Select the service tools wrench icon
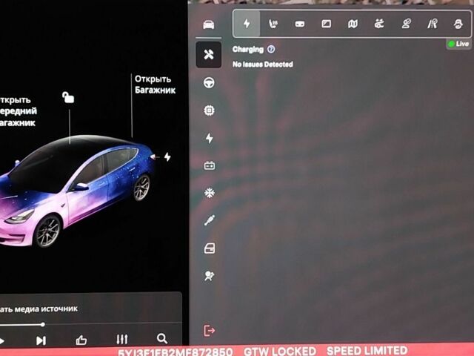Screen dimensions: 474x356 tap(209, 54)
